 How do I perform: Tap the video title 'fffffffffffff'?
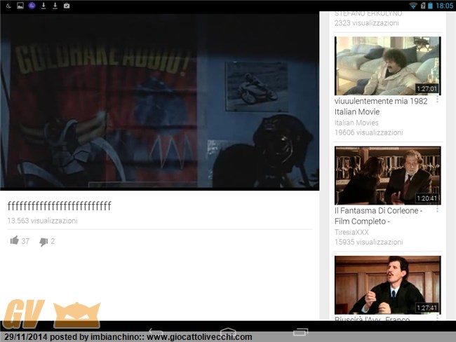tap(60, 206)
